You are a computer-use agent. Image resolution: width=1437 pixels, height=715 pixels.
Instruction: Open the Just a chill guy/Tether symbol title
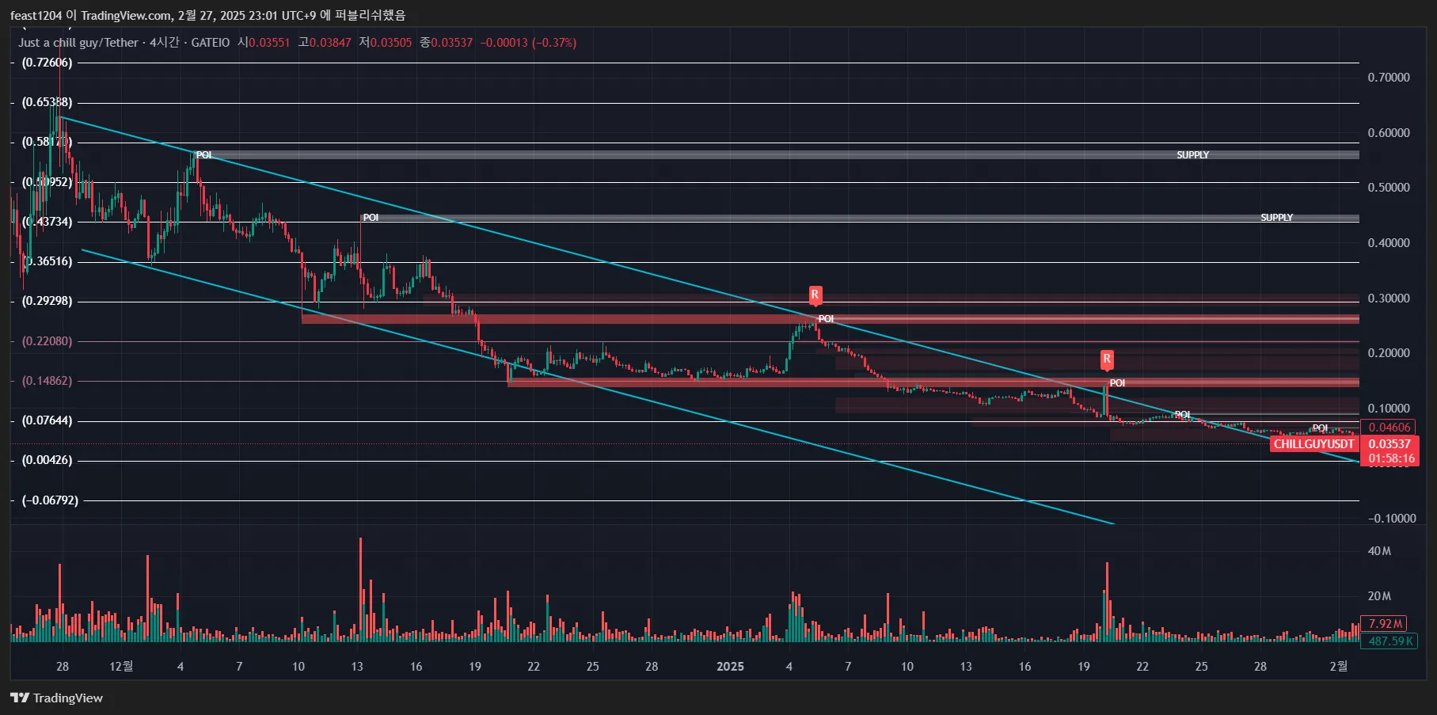[78, 43]
